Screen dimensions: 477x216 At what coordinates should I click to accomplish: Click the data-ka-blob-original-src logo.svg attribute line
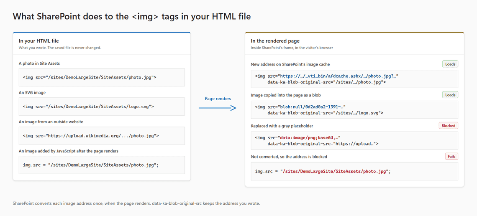325,113
